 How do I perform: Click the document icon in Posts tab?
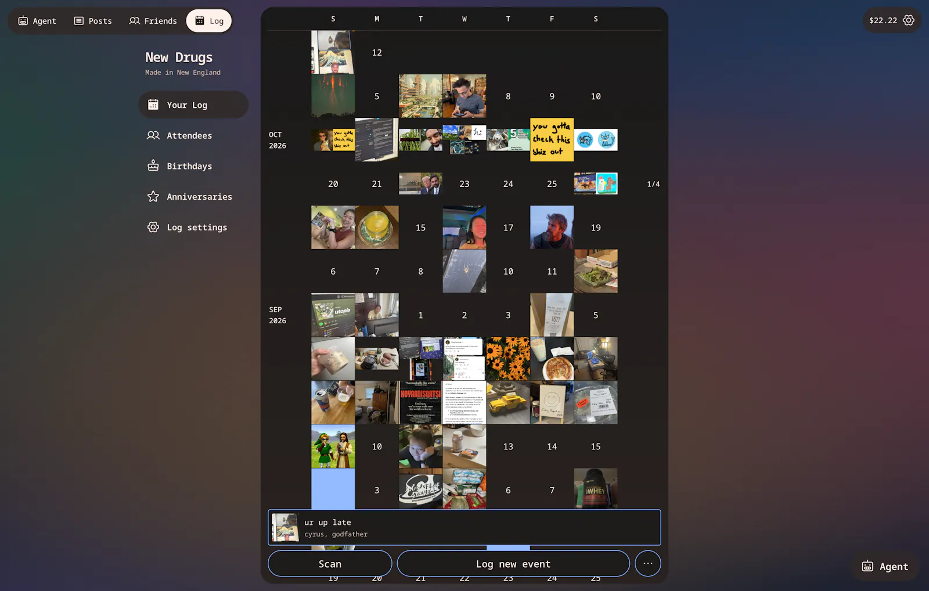(x=79, y=21)
